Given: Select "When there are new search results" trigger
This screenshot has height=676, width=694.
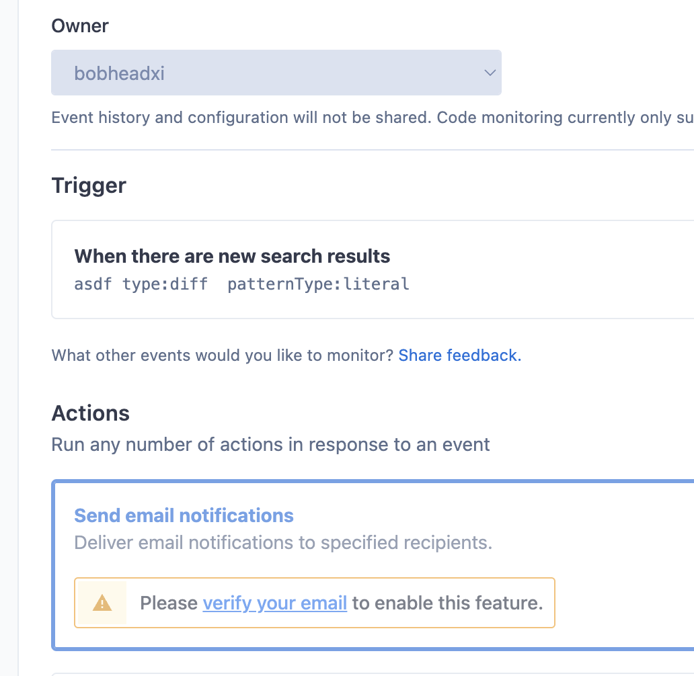Looking at the screenshot, I should click(x=232, y=256).
